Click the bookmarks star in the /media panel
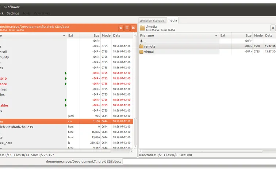 tap(273, 28)
